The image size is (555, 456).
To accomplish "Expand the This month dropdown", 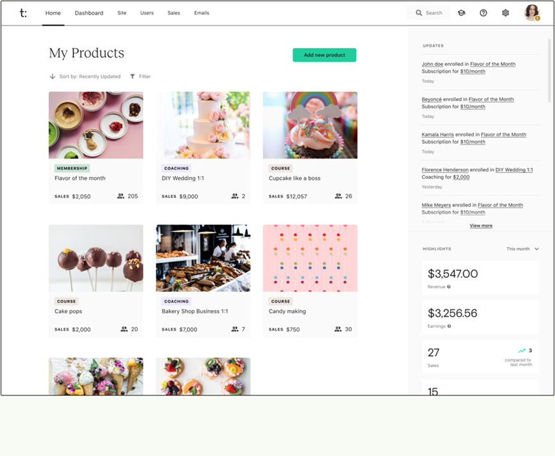I will click(x=522, y=249).
